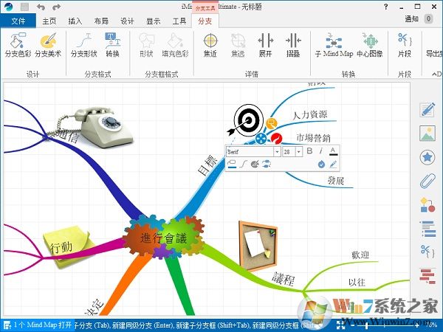Click the notification count 0 badge

tap(428, 19)
